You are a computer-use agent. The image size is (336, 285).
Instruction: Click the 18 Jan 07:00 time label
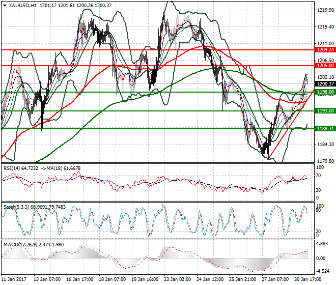click(x=113, y=279)
